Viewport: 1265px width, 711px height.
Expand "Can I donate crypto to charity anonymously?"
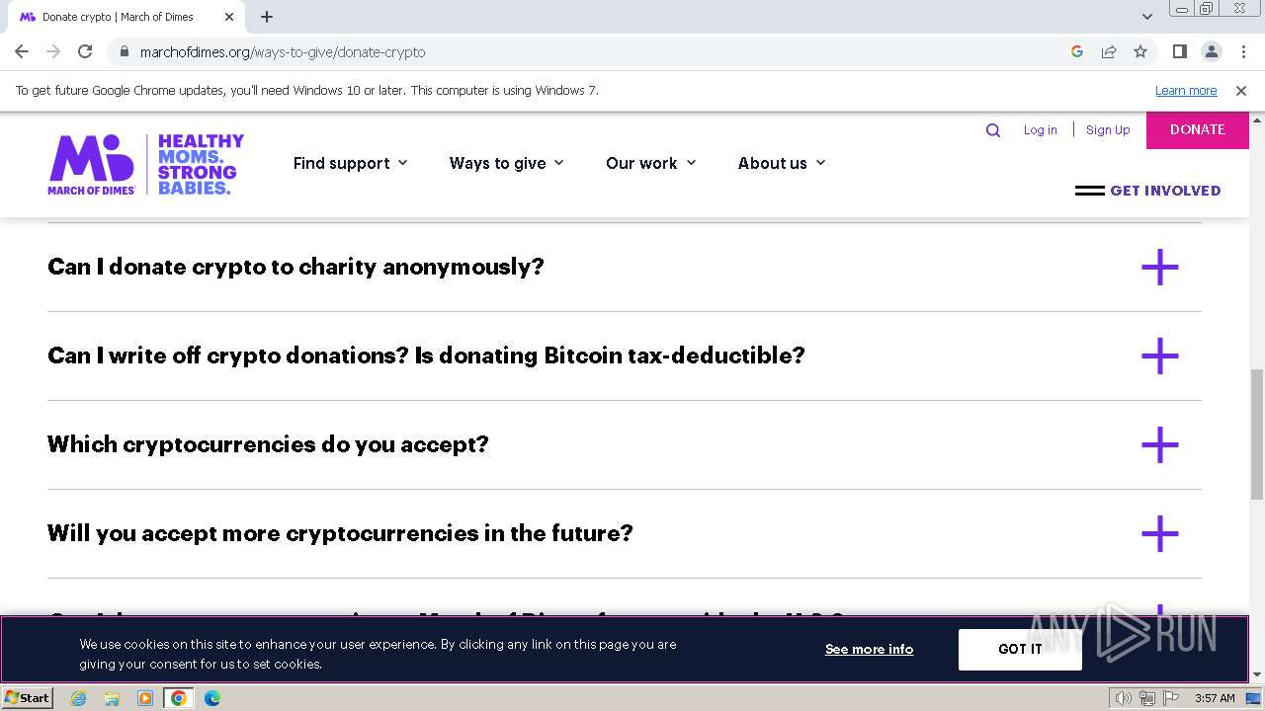click(1159, 268)
